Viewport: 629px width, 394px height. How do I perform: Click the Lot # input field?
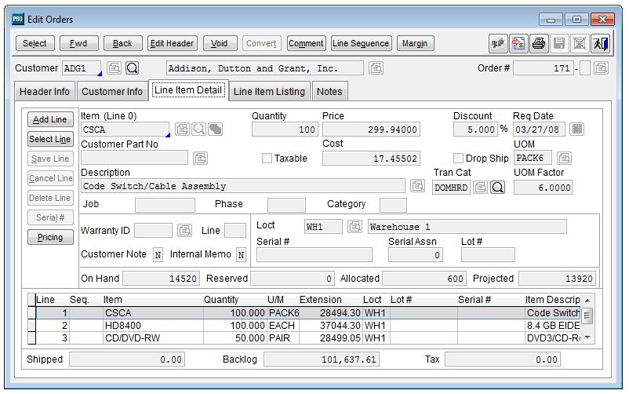[x=488, y=254]
